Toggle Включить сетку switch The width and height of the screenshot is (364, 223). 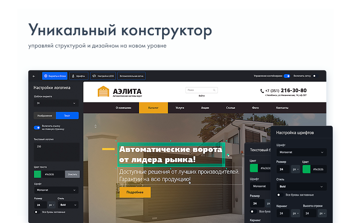point(315,76)
